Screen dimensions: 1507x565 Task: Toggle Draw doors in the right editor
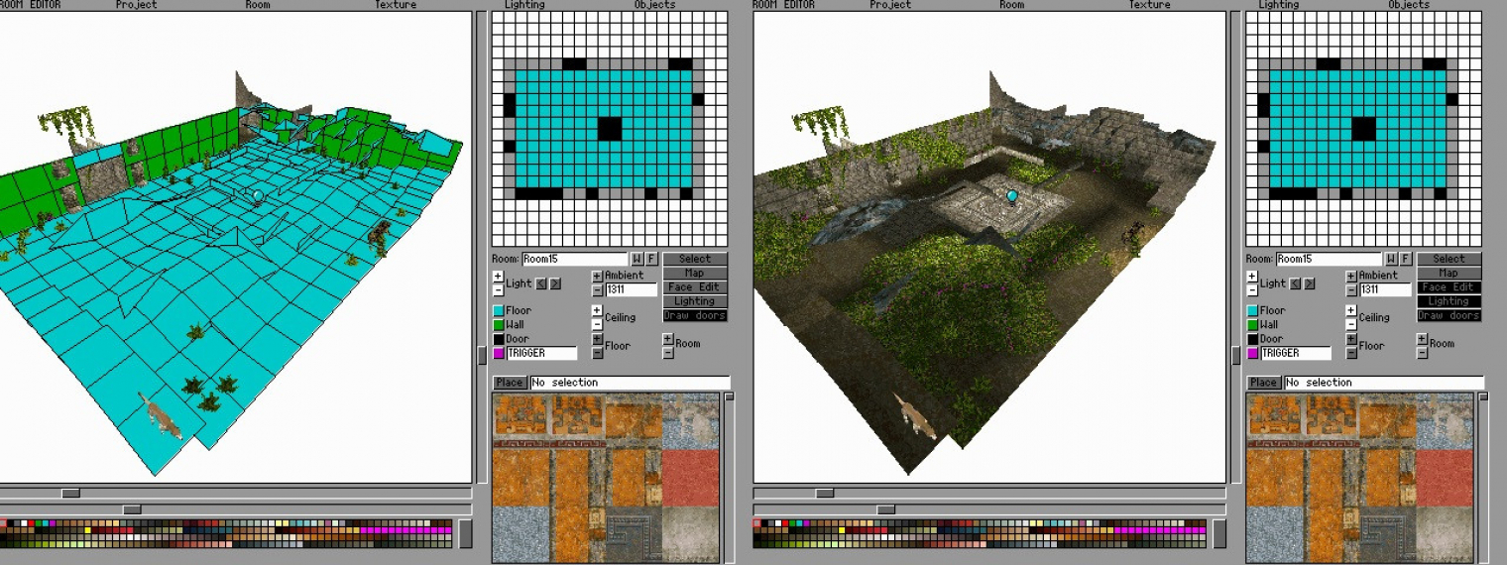(1449, 315)
